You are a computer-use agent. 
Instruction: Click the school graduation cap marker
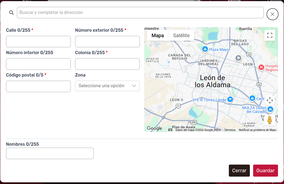238,58
